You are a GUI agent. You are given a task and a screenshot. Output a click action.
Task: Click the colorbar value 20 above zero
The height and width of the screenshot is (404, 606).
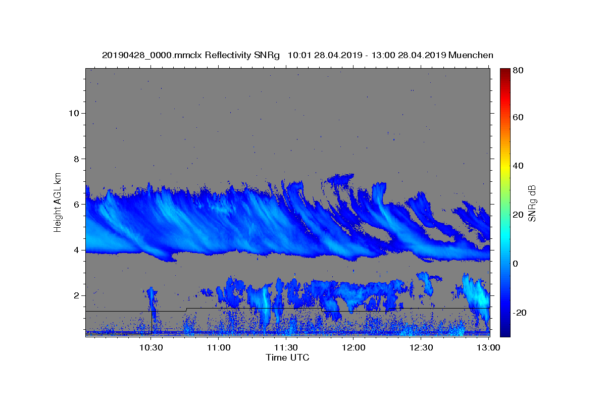[x=518, y=215]
